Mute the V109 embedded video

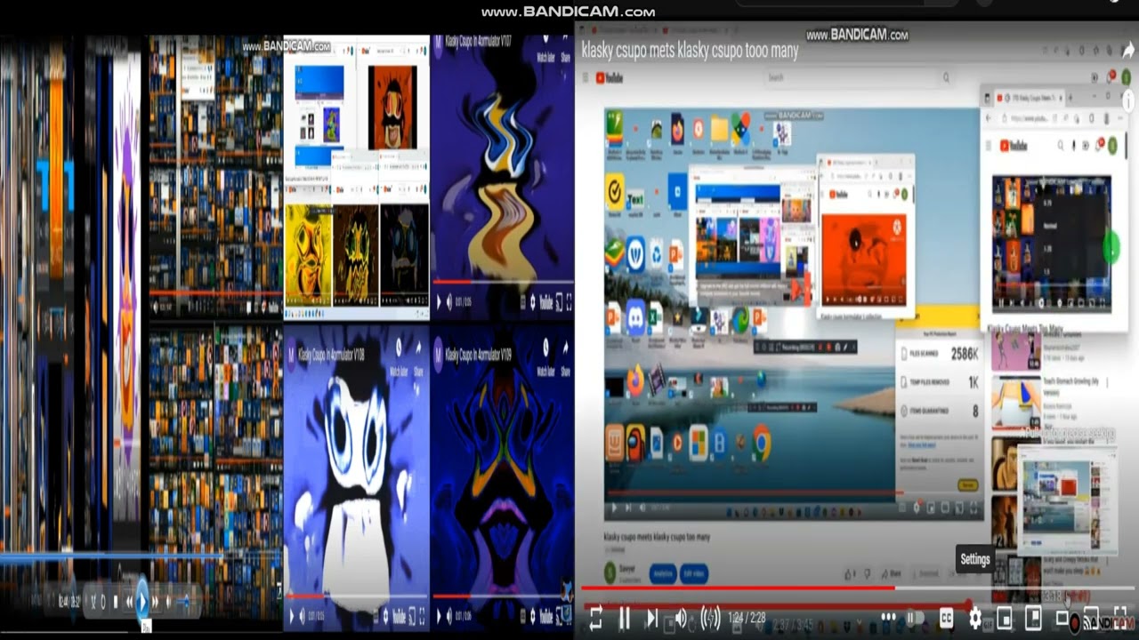450,615
